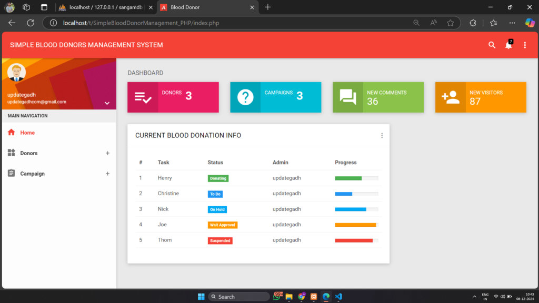Screen dimensions: 539x303
Task: Click the Campaigns card question mark icon
Action: 245,97
